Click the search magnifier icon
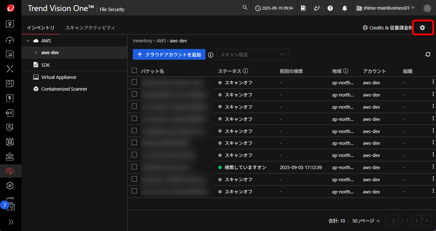 coord(245,8)
